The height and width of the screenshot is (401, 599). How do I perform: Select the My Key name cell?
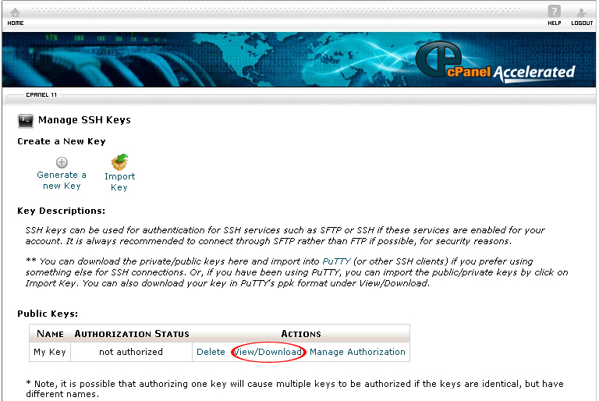coord(50,352)
